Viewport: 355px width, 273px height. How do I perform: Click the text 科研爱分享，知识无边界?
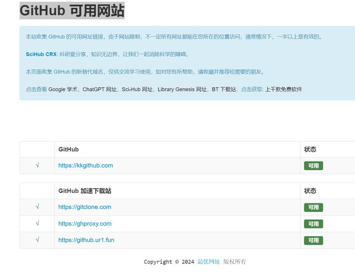tap(88, 54)
